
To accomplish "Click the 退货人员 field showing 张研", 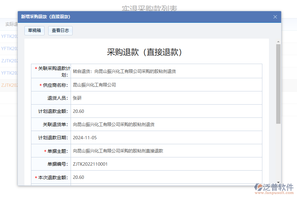I will (x=165, y=98).
